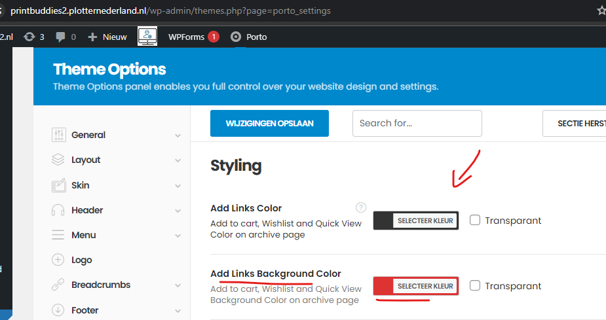606x320 pixels.
Task: Click the dark swatch for Add Links Color
Action: [383, 221]
